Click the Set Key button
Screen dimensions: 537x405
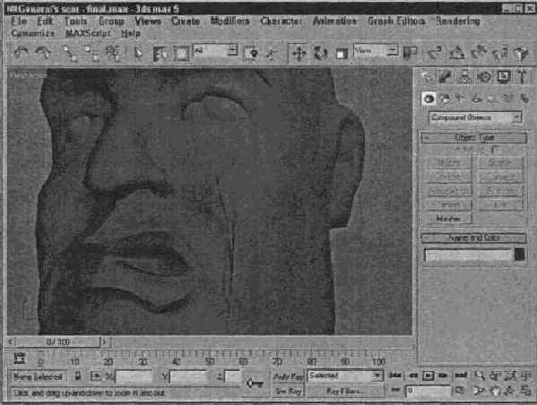coord(289,391)
